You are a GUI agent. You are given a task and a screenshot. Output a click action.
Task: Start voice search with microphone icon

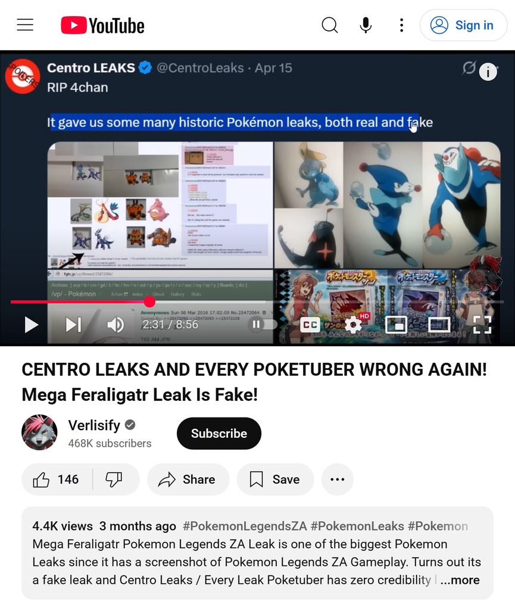click(x=366, y=25)
